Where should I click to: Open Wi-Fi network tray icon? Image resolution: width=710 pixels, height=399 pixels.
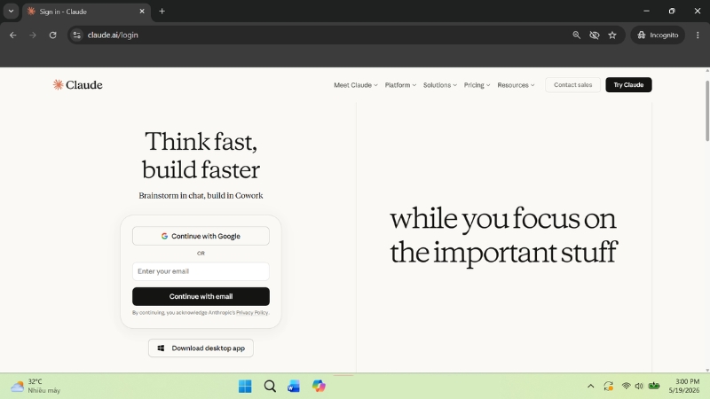627,386
